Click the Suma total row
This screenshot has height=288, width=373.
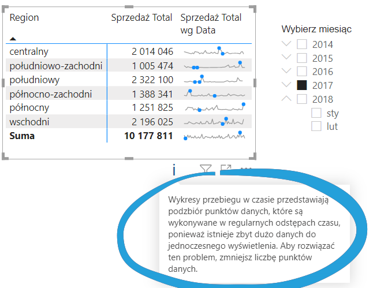point(22,136)
